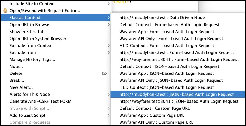This screenshot has width=246, height=126.
Task: Choose highlighted muddybank.test JSON-based Auth Login Request
Action: 178,94
